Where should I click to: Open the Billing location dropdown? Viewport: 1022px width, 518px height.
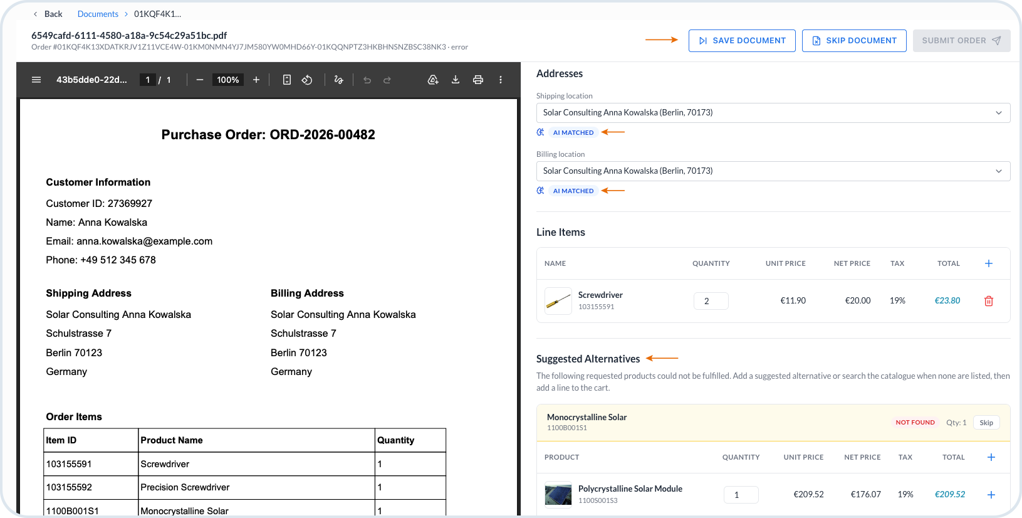(773, 171)
